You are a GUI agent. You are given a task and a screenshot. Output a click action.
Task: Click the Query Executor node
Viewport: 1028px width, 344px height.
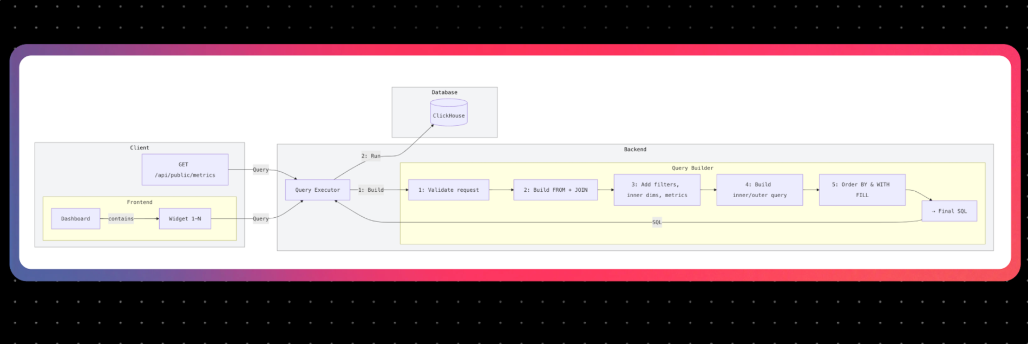click(317, 190)
